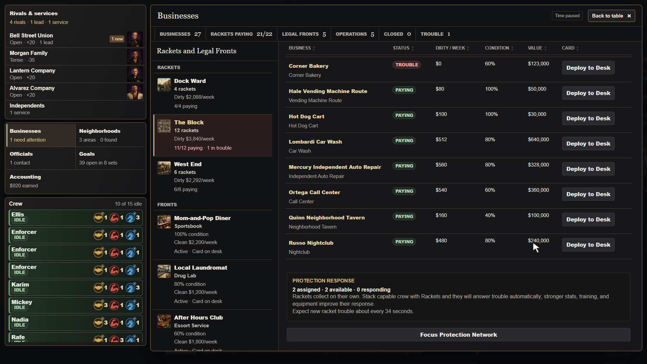Click Morgan Family boss portrait
The width and height of the screenshot is (647, 364).
pos(135,57)
